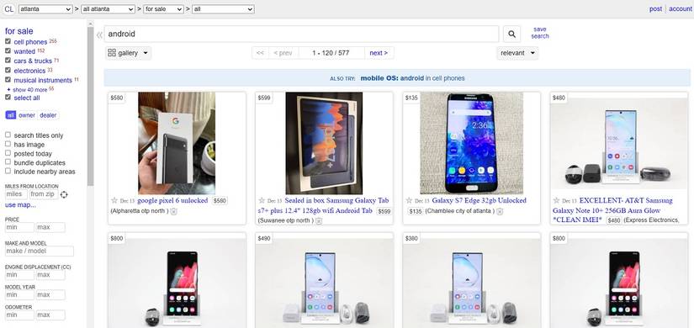Open the atlanta city dropdown
The height and width of the screenshot is (328, 694).
45,9
